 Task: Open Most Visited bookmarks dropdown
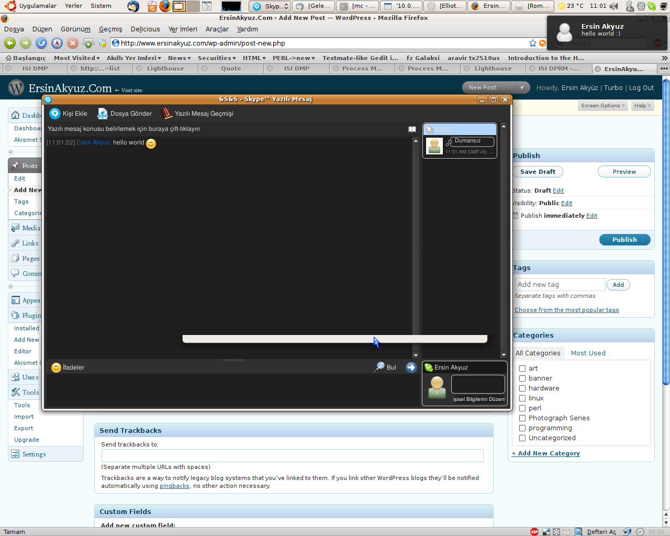[x=76, y=58]
